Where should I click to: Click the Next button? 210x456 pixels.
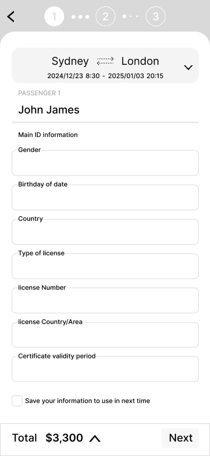tap(180, 438)
